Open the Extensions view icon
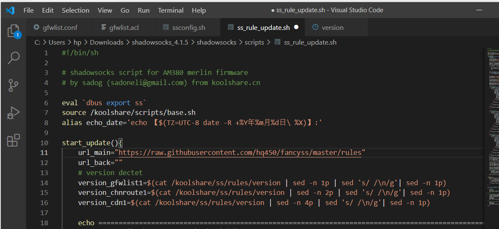499x229 pixels. [13, 140]
